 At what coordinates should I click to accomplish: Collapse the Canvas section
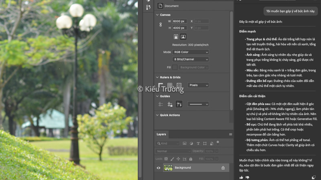157,15
